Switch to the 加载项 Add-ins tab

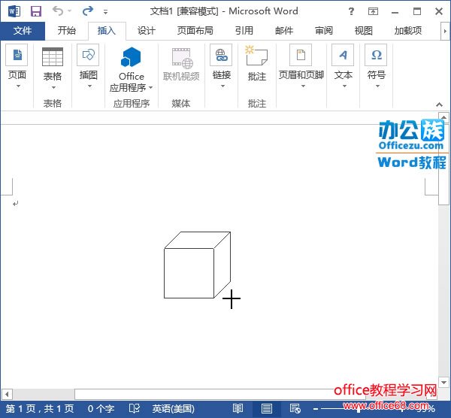[x=408, y=31]
